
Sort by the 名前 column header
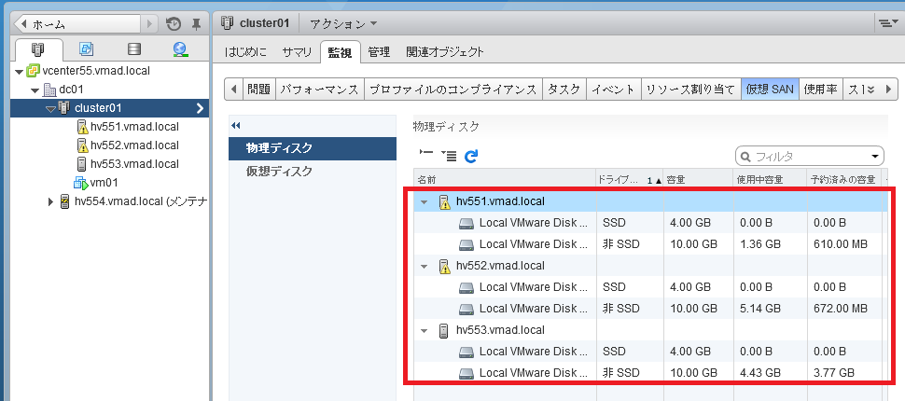tap(505, 180)
